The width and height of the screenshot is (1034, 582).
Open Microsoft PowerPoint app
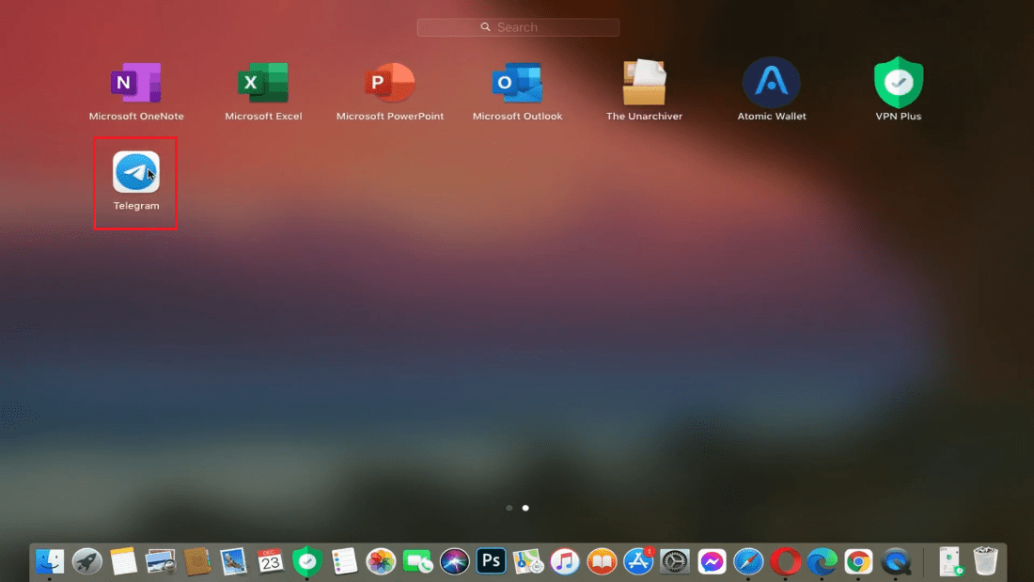point(390,83)
